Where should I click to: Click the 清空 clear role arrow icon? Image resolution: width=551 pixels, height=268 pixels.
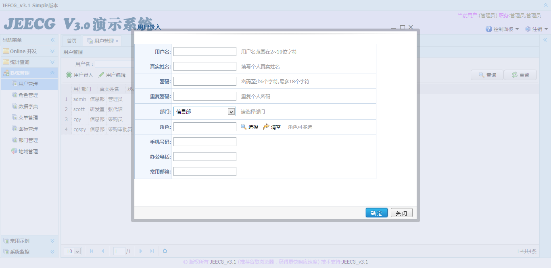point(266,127)
